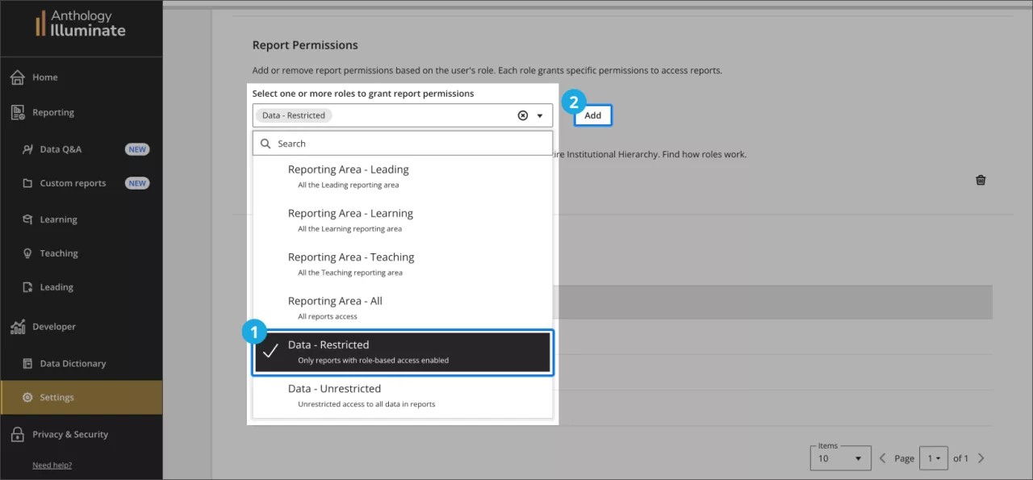
Task: Open the Page number dropdown
Action: pyautogui.click(x=934, y=457)
